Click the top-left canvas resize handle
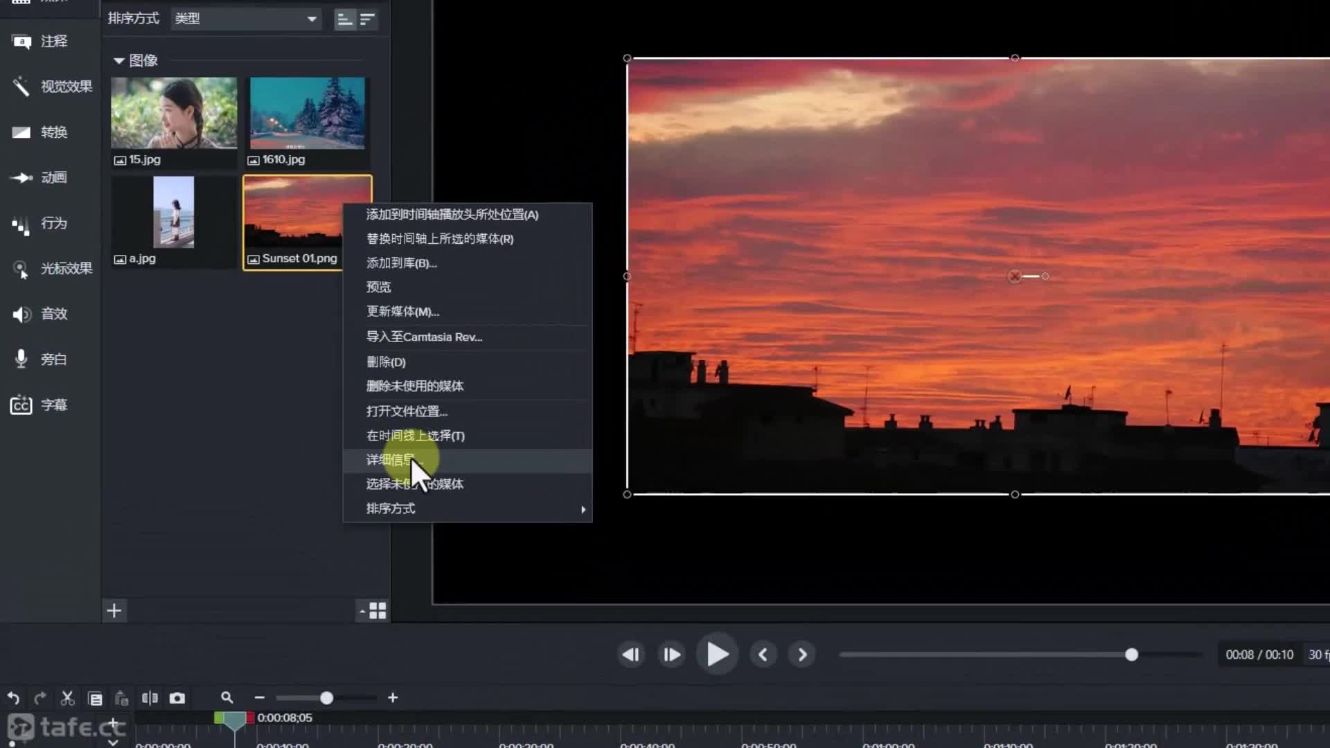 627,58
